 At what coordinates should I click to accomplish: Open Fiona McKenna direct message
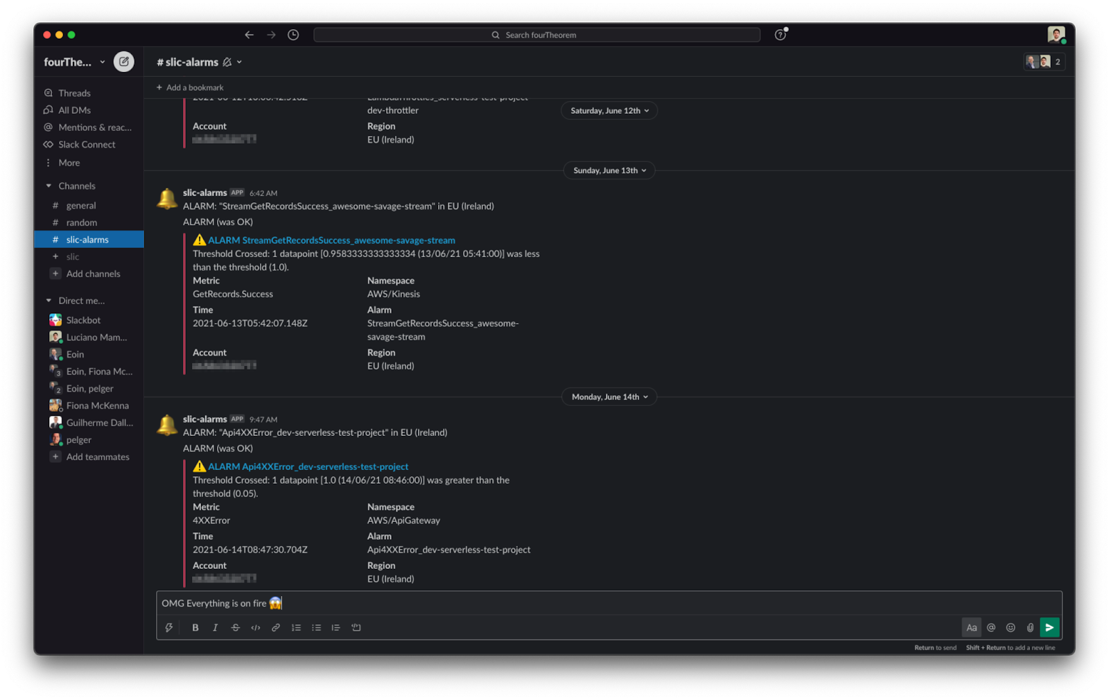97,405
